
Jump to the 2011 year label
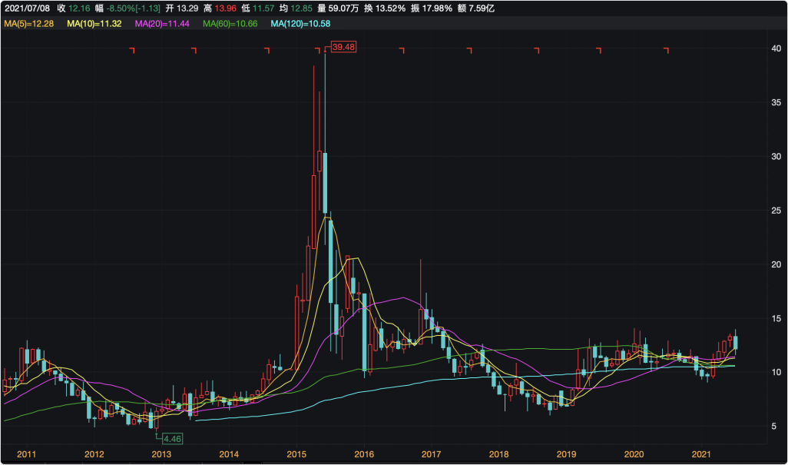pos(27,455)
